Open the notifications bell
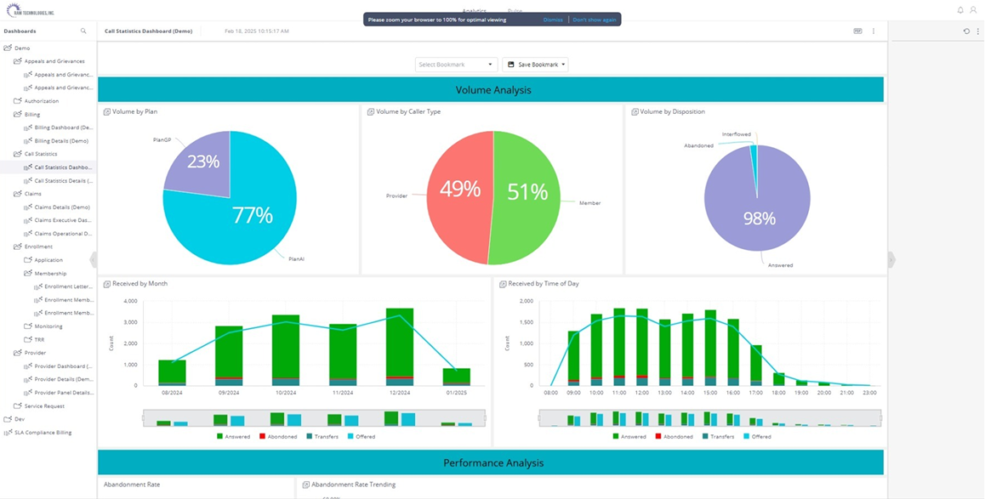This screenshot has height=499, width=985. click(x=960, y=10)
